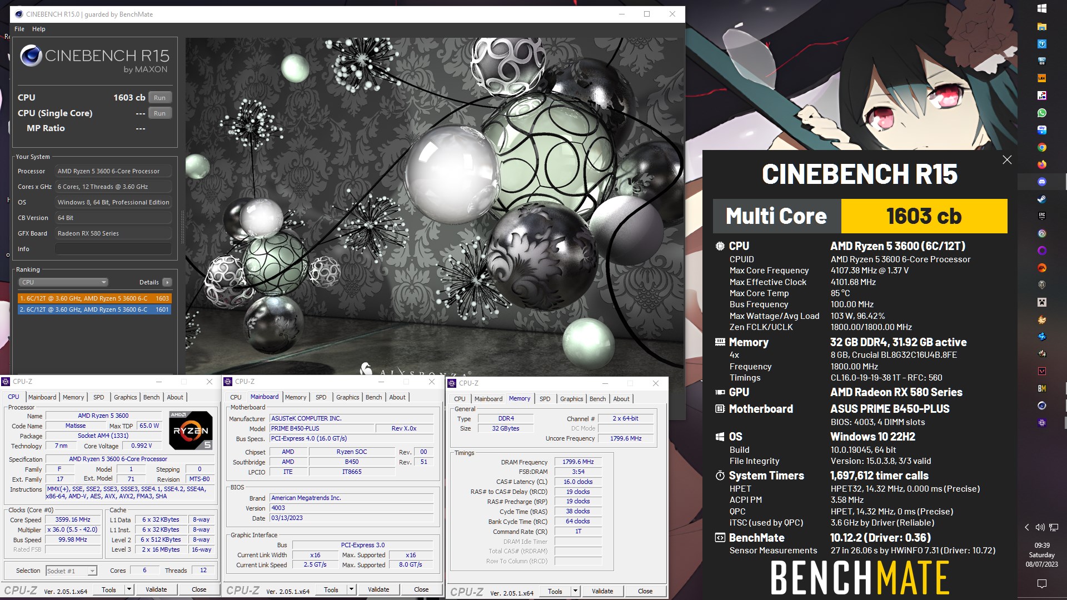1067x600 pixels.
Task: Open Google Chrome taskbar icon
Action: click(1042, 147)
